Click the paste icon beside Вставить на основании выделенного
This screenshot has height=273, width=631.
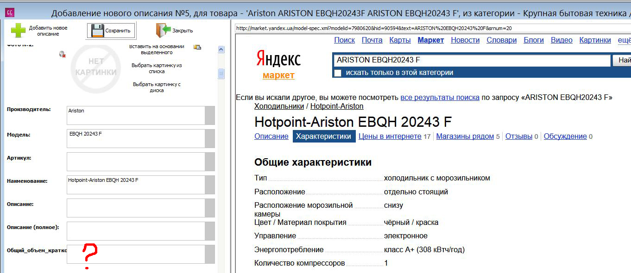pyautogui.click(x=197, y=47)
